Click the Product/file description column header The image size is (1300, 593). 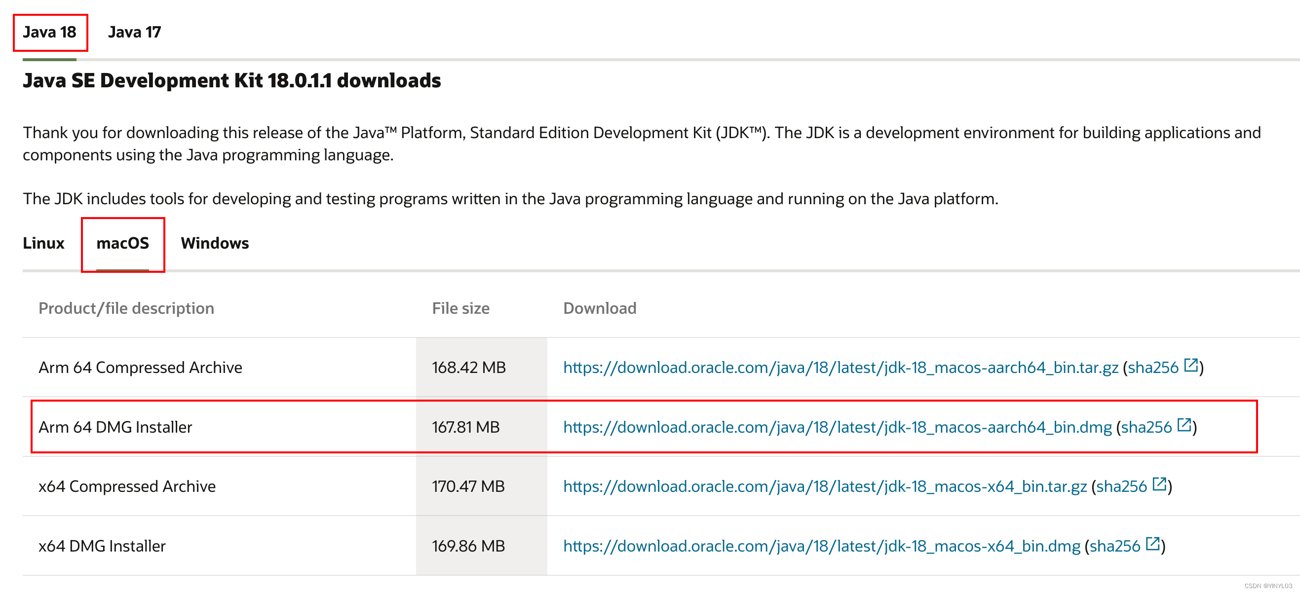pos(126,308)
